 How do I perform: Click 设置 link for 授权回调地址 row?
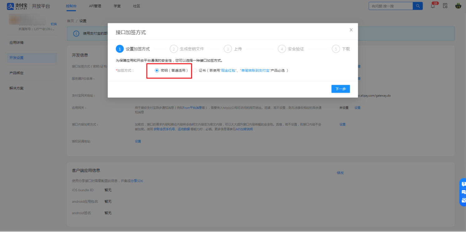point(138,141)
